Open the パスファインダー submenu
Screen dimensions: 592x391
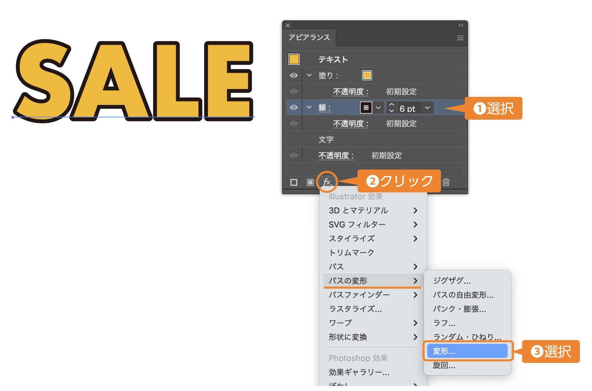pos(373,295)
